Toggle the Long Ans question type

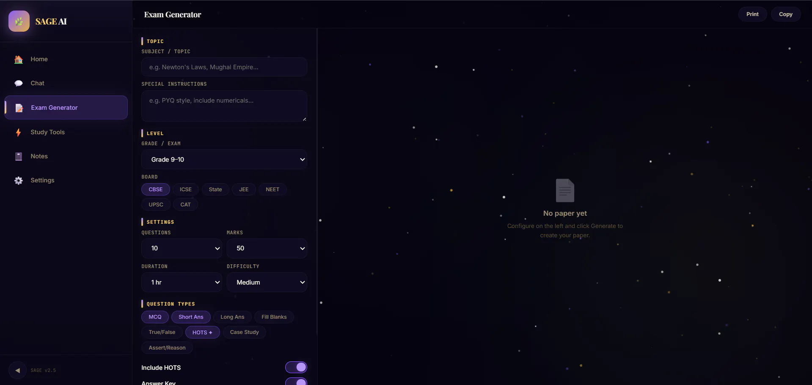point(232,317)
